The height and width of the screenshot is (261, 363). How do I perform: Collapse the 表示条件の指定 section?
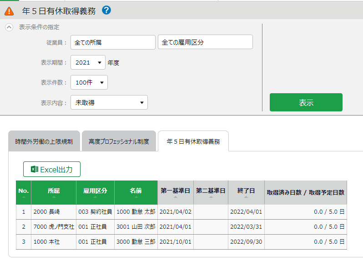pyautogui.click(x=9, y=27)
